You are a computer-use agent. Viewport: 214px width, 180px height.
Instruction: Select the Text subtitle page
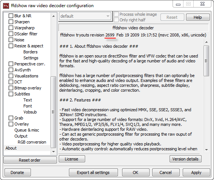[x=28, y=100]
